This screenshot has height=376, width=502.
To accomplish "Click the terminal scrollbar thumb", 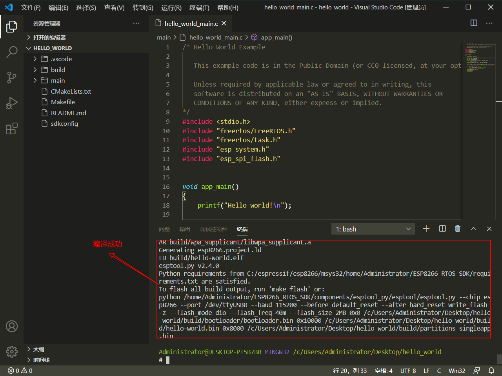I will [x=499, y=359].
